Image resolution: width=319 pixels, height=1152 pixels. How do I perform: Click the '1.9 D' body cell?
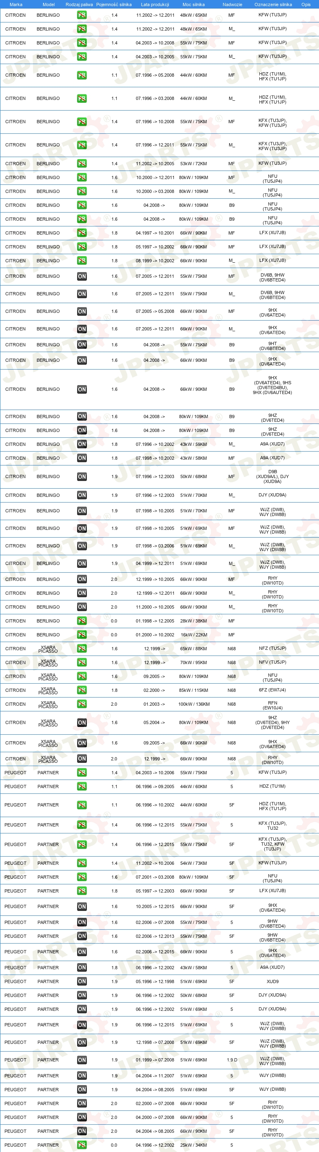(x=232, y=1060)
